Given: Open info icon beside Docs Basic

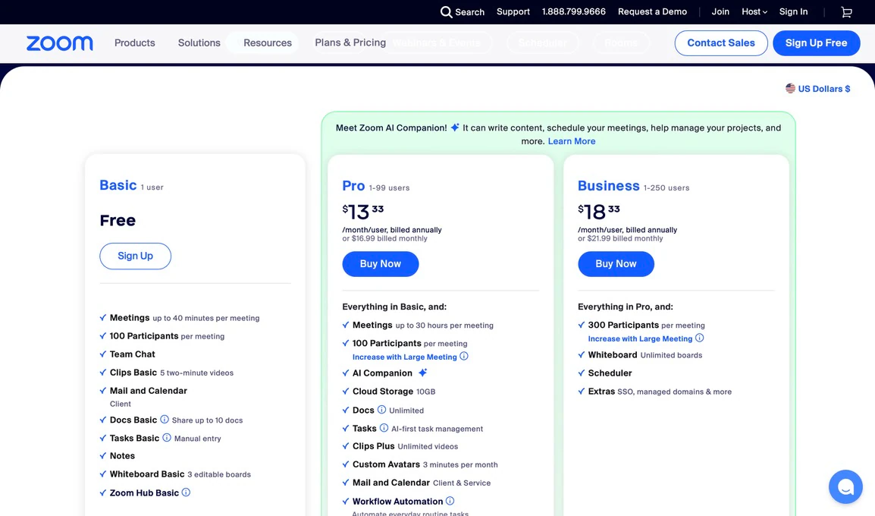Looking at the screenshot, I should (x=165, y=420).
